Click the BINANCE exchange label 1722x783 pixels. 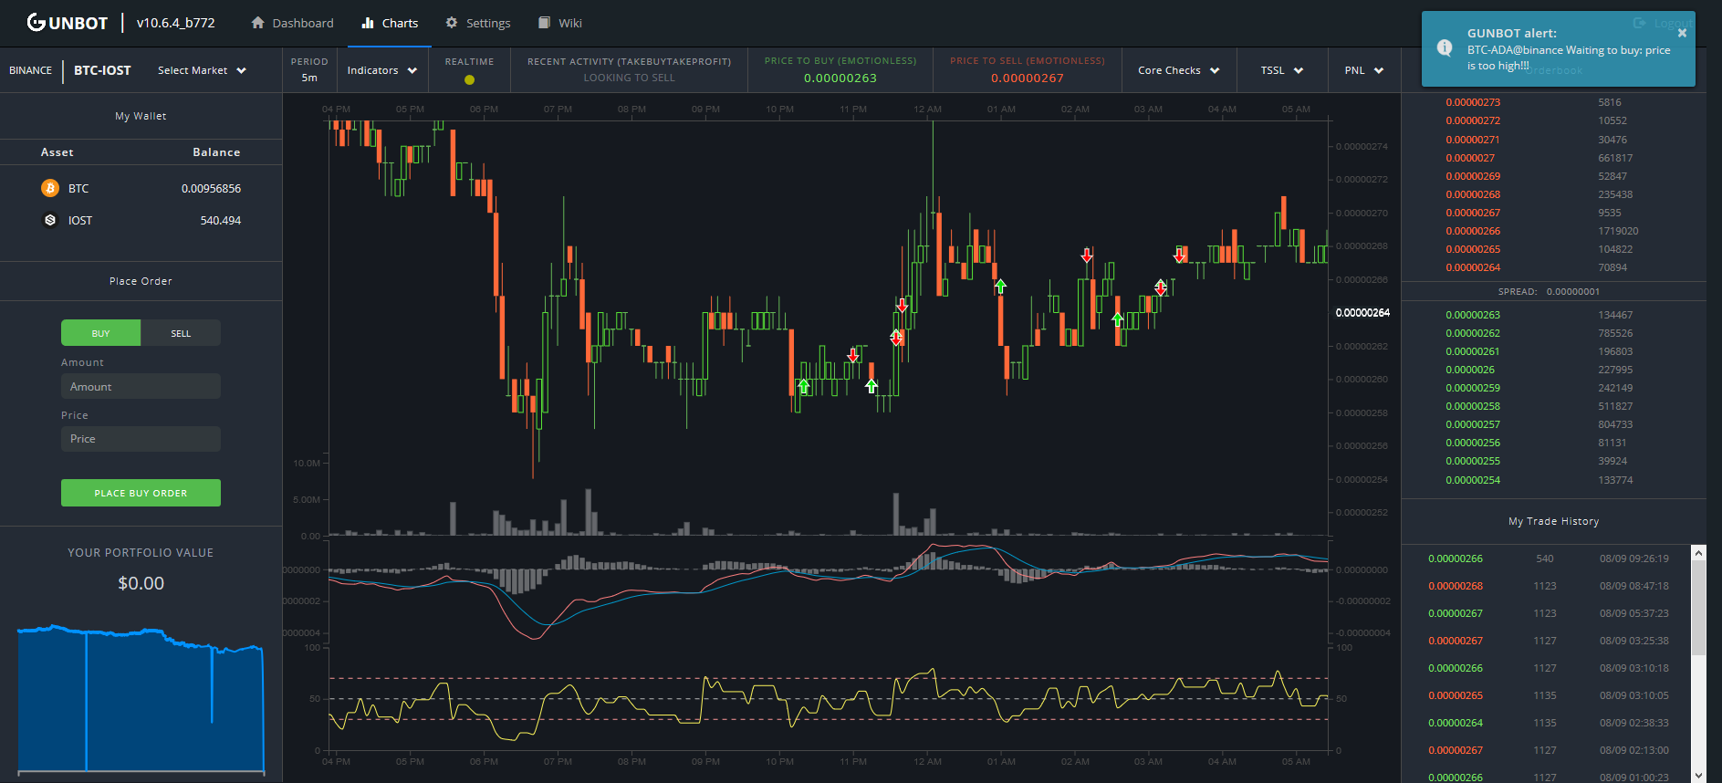click(30, 70)
